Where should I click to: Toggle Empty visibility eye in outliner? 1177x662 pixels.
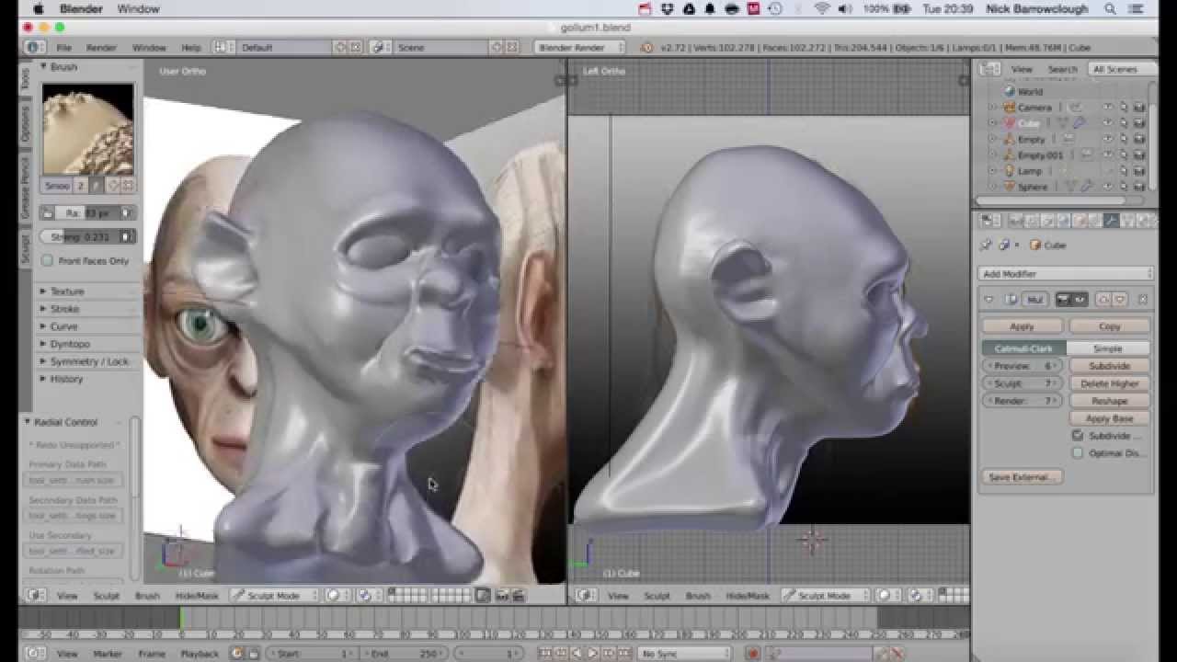click(x=1108, y=140)
